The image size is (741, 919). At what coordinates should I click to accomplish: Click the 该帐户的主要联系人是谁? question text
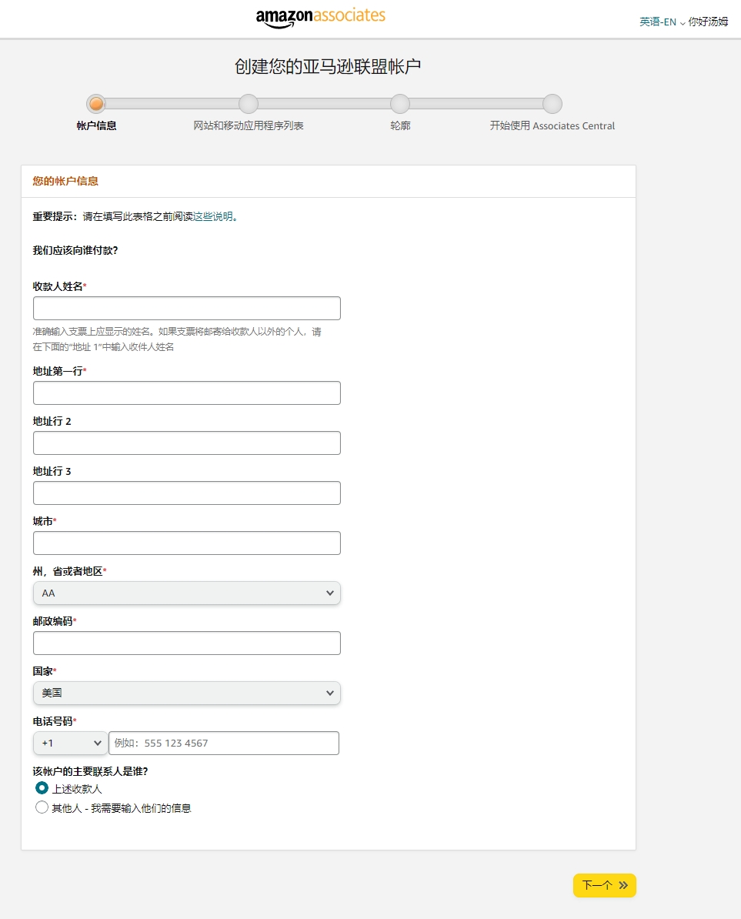90,771
